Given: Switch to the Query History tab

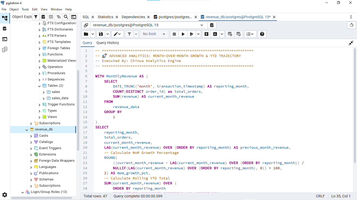Looking at the screenshot, I should pos(108,43).
